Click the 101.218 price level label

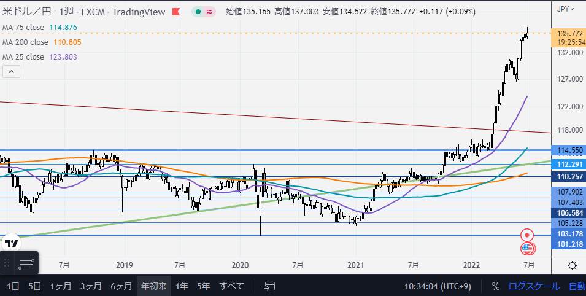[569, 244]
